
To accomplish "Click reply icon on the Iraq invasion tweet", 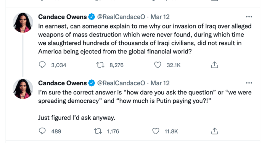I will click(42, 65).
